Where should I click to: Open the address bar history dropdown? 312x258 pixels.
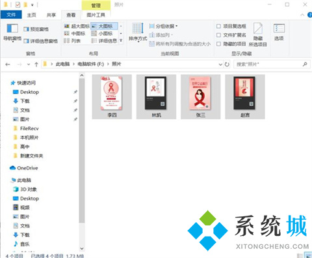click(x=220, y=64)
